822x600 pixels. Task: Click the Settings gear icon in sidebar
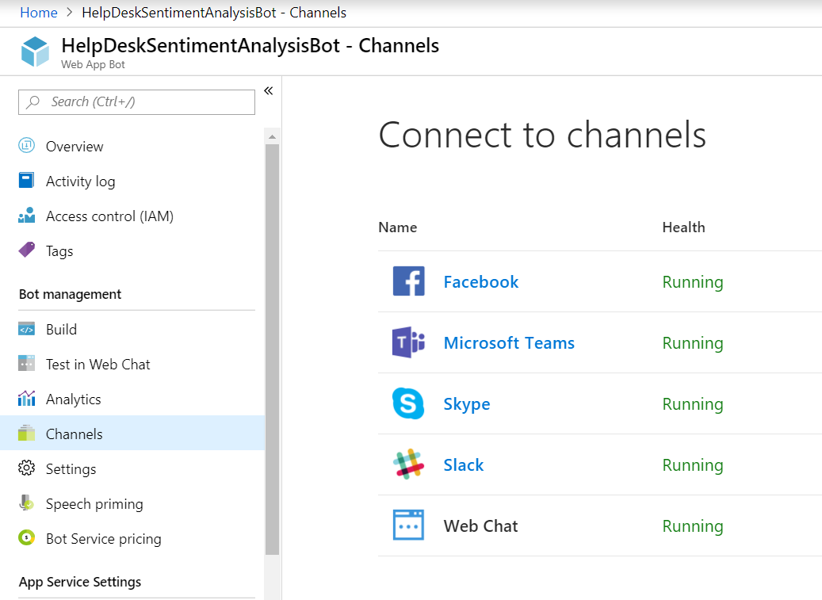click(27, 468)
